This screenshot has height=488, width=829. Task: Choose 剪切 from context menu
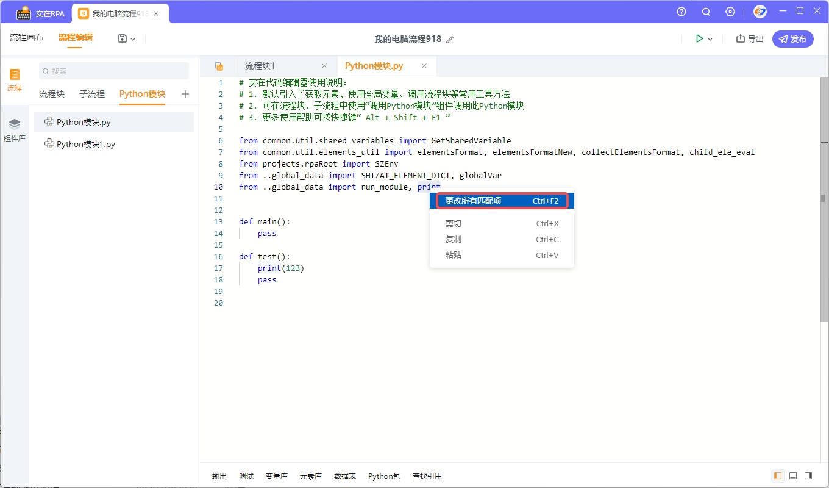tap(502, 224)
